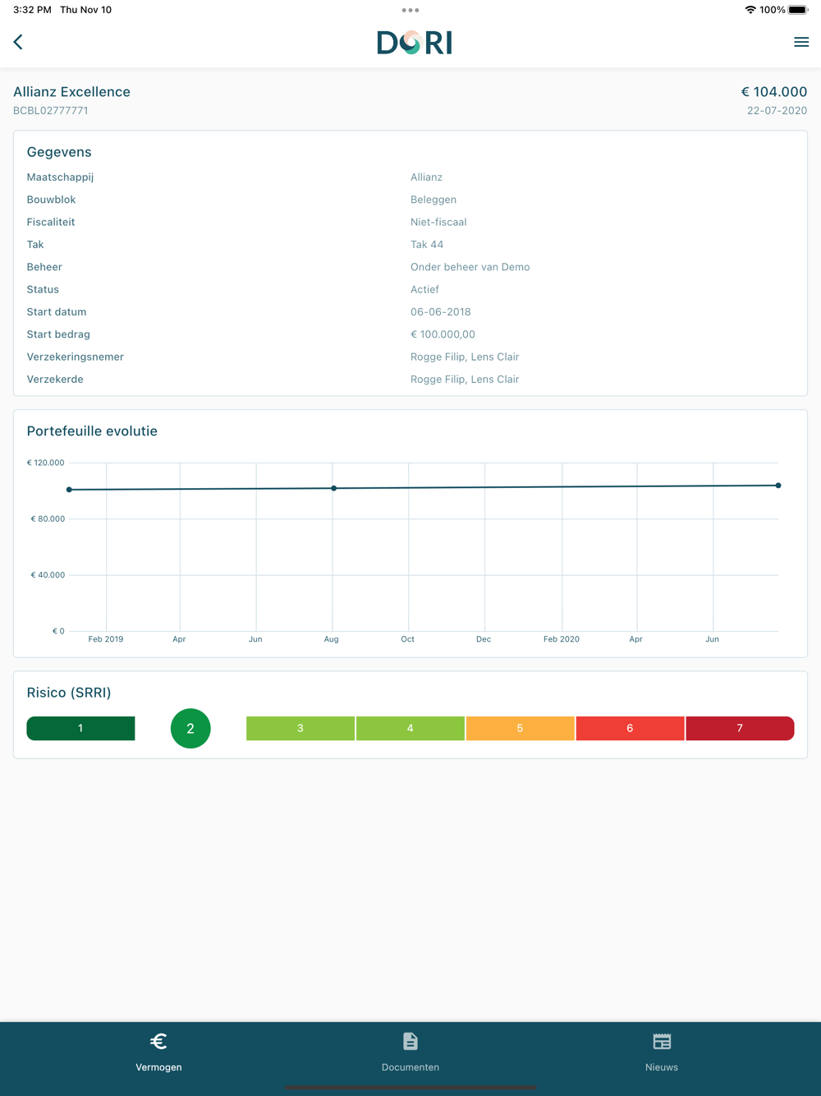The width and height of the screenshot is (821, 1096).
Task: Select SRRI risk level 1
Action: [x=80, y=728]
